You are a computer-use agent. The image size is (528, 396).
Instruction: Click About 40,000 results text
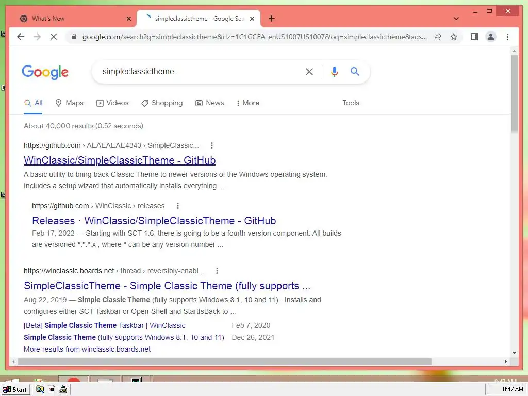(x=84, y=126)
